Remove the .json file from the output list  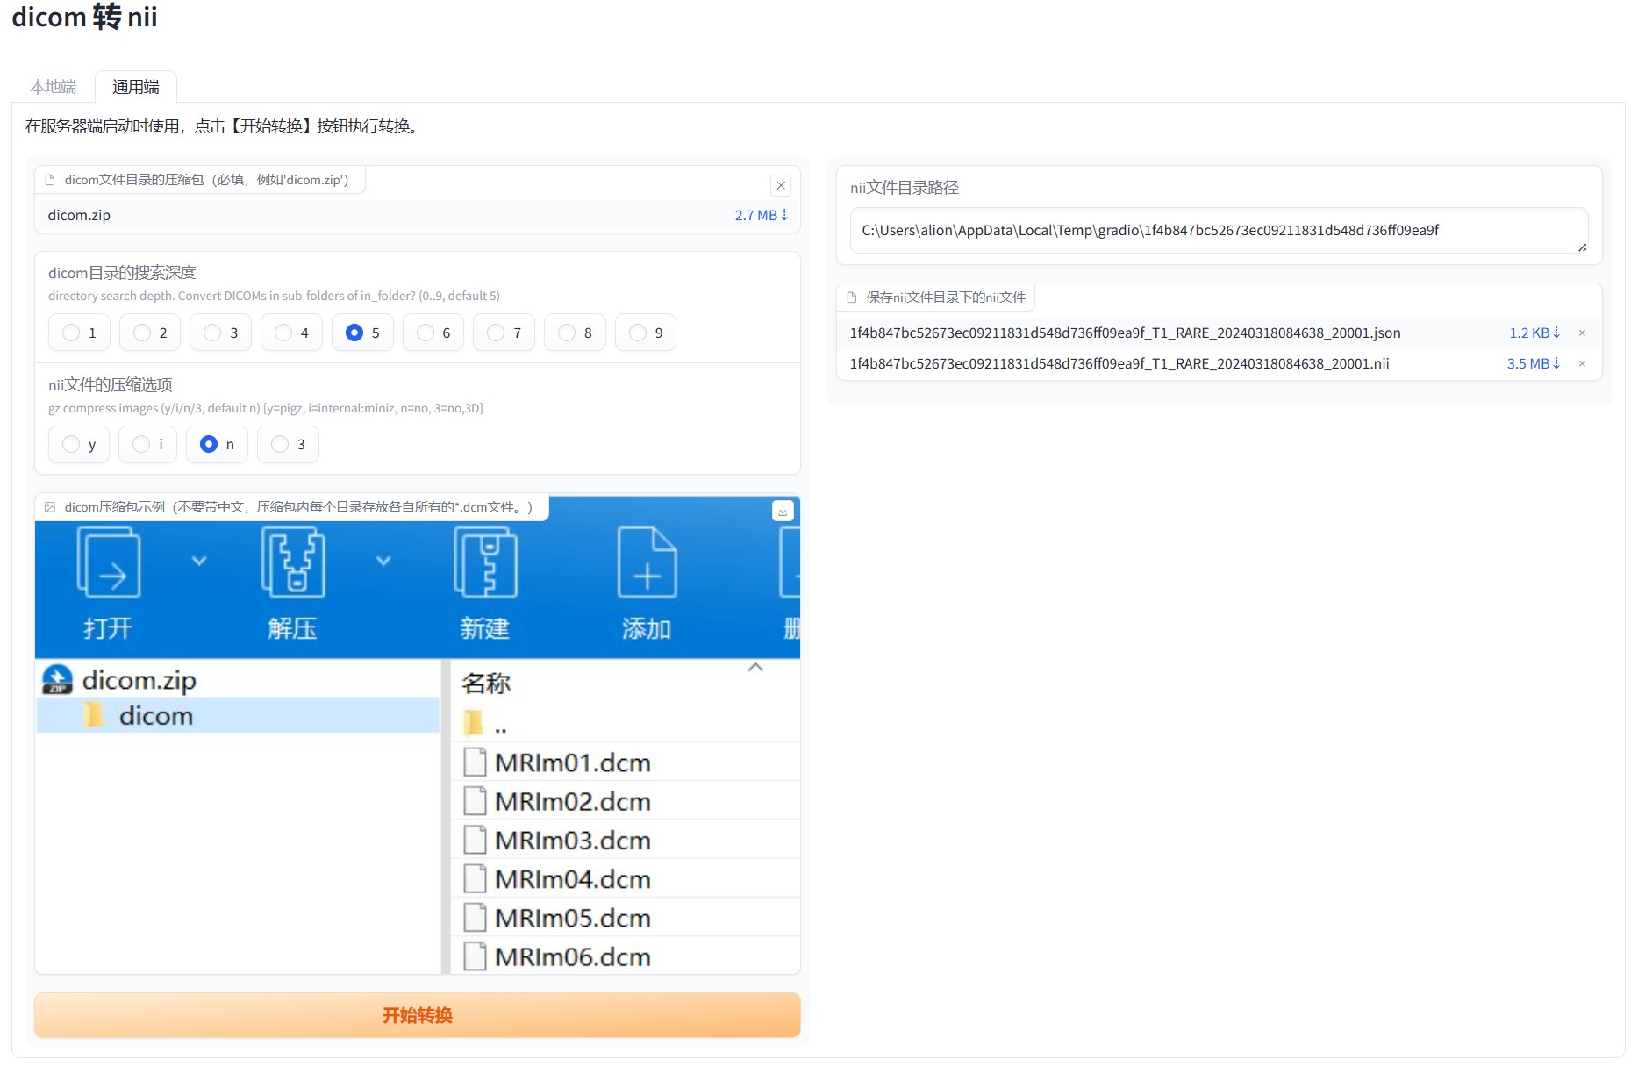click(1582, 333)
